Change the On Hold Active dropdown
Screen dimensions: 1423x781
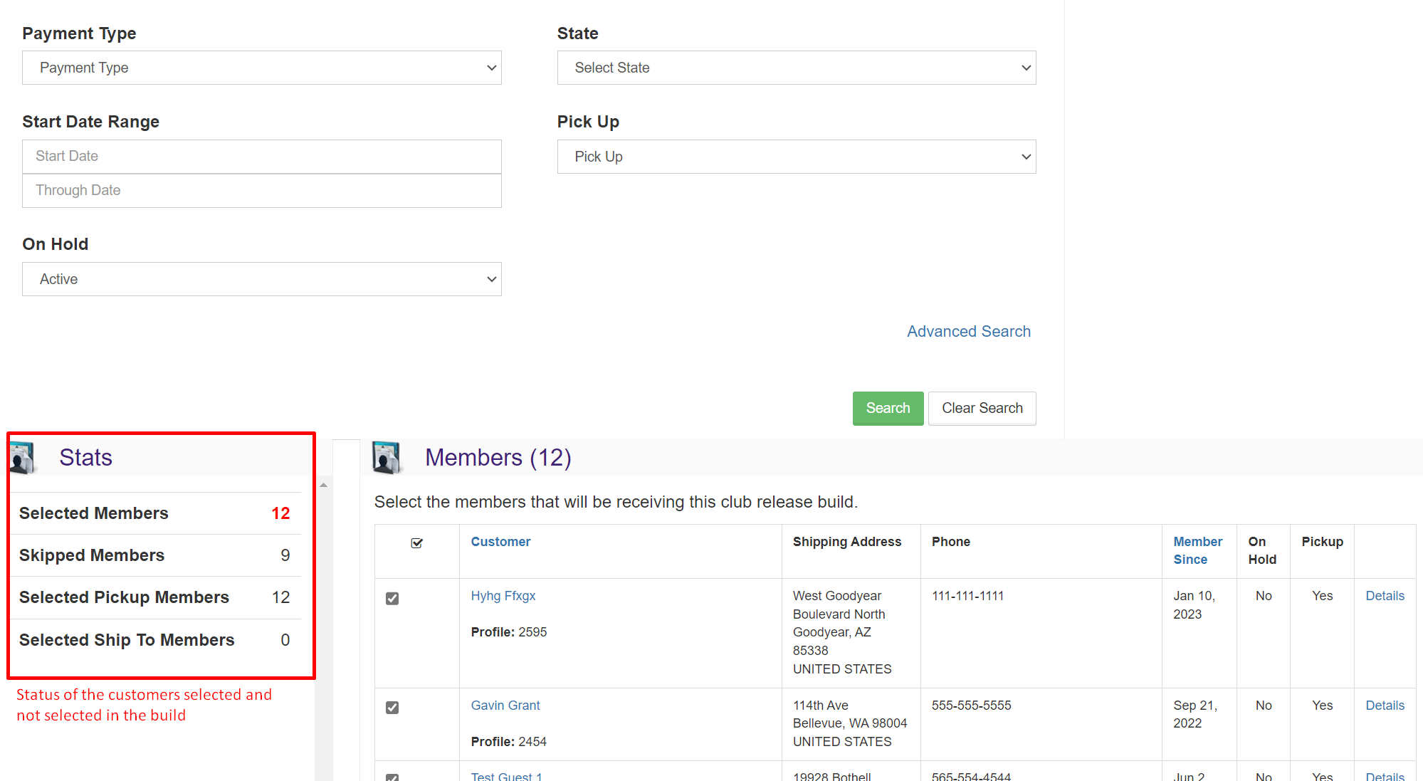pos(261,279)
